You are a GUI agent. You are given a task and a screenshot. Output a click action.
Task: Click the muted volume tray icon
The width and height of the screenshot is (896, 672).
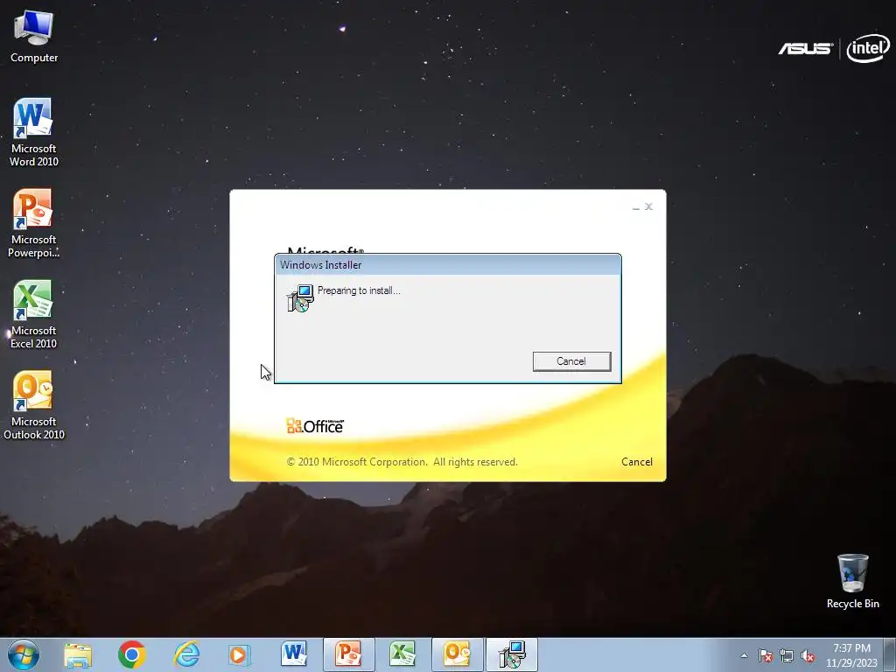(x=808, y=655)
